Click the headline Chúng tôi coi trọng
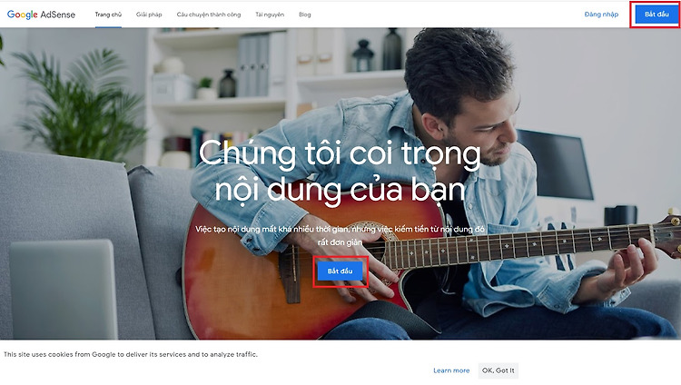The image size is (681, 385). [340, 154]
